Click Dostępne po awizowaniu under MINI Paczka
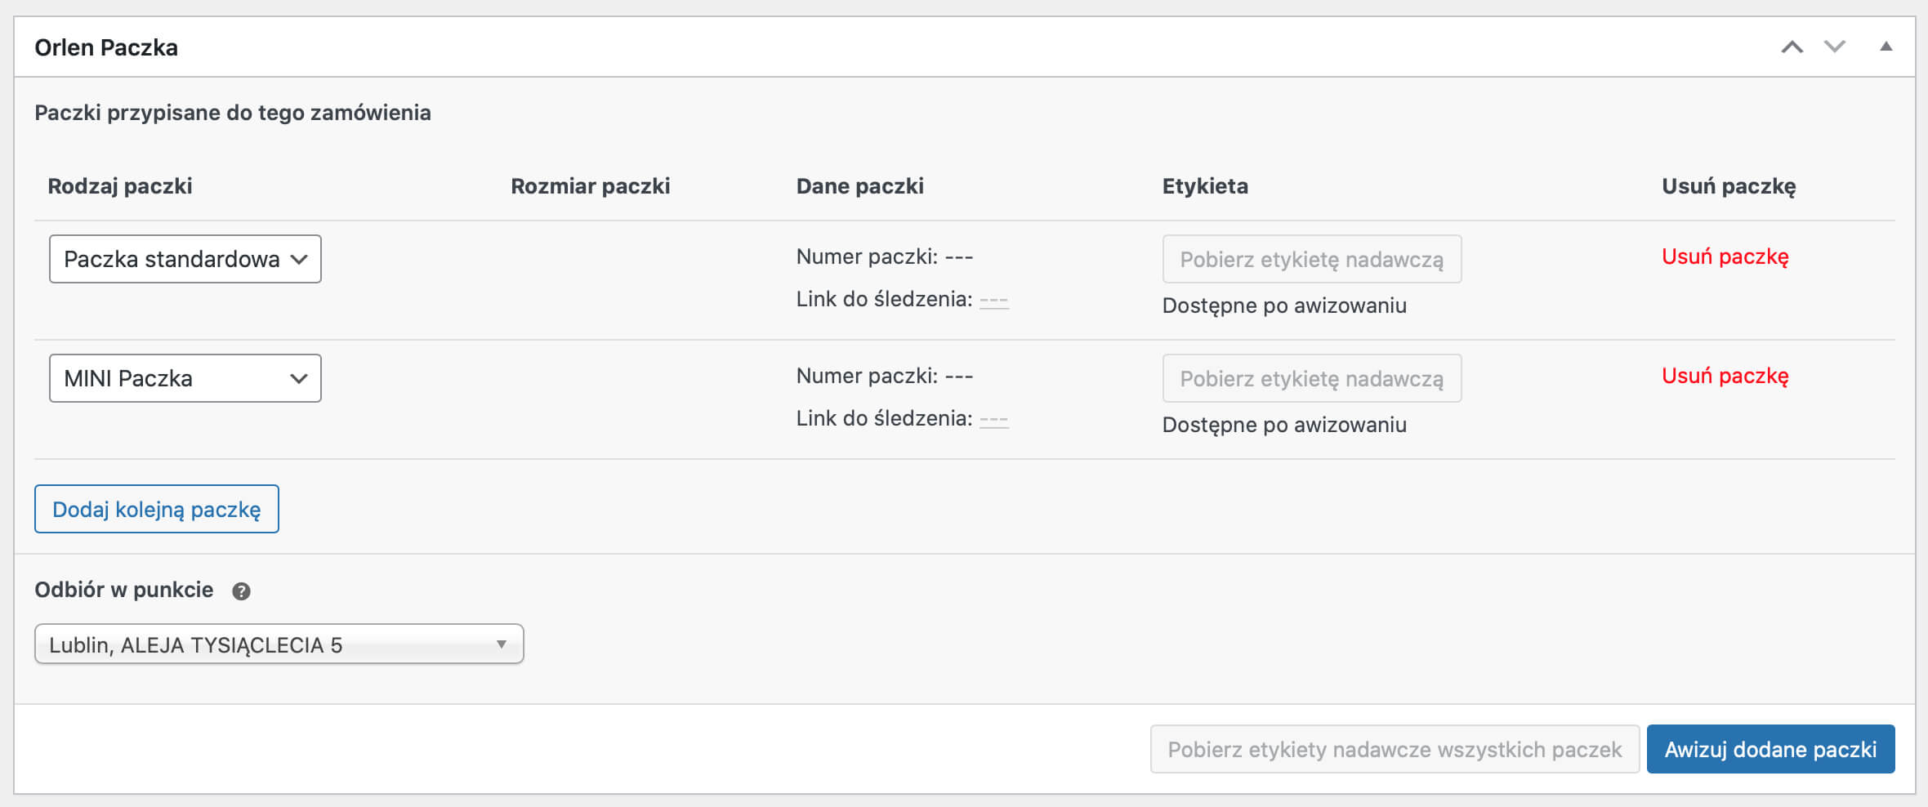 [1284, 425]
